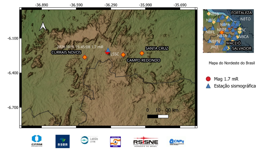This screenshot has height=161, width=271.
Task: Click the blue triangle legend symbol
Action: [208, 86]
